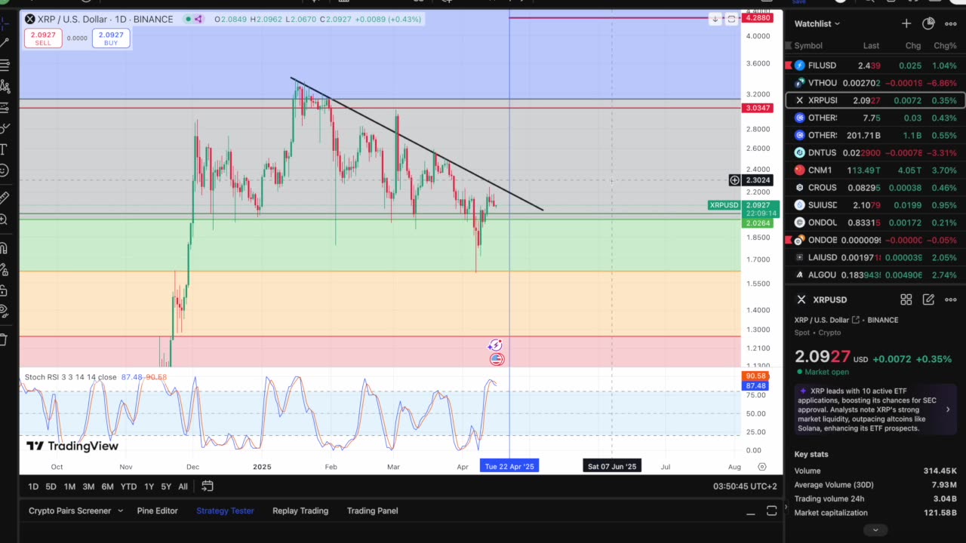Screen dimensions: 966x543
Task: Click the trash remove drawings icon
Action: (4, 339)
